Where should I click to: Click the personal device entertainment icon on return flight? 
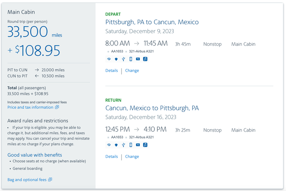point(131,145)
